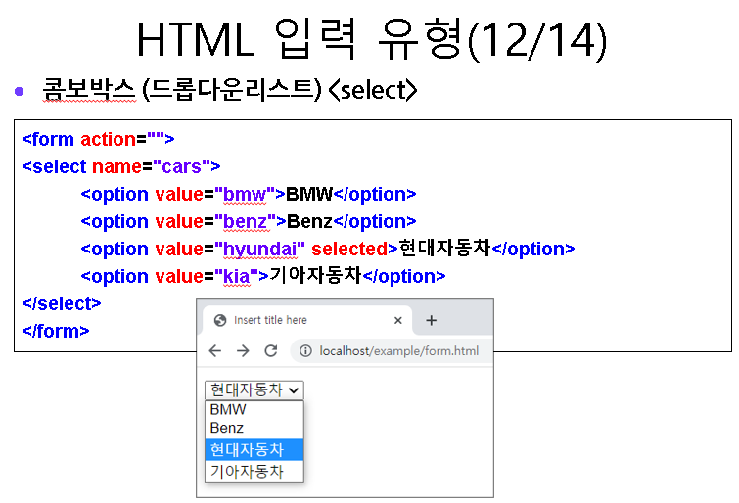Choose Benz from the dropdown list
The width and height of the screenshot is (739, 503).
pyautogui.click(x=254, y=428)
